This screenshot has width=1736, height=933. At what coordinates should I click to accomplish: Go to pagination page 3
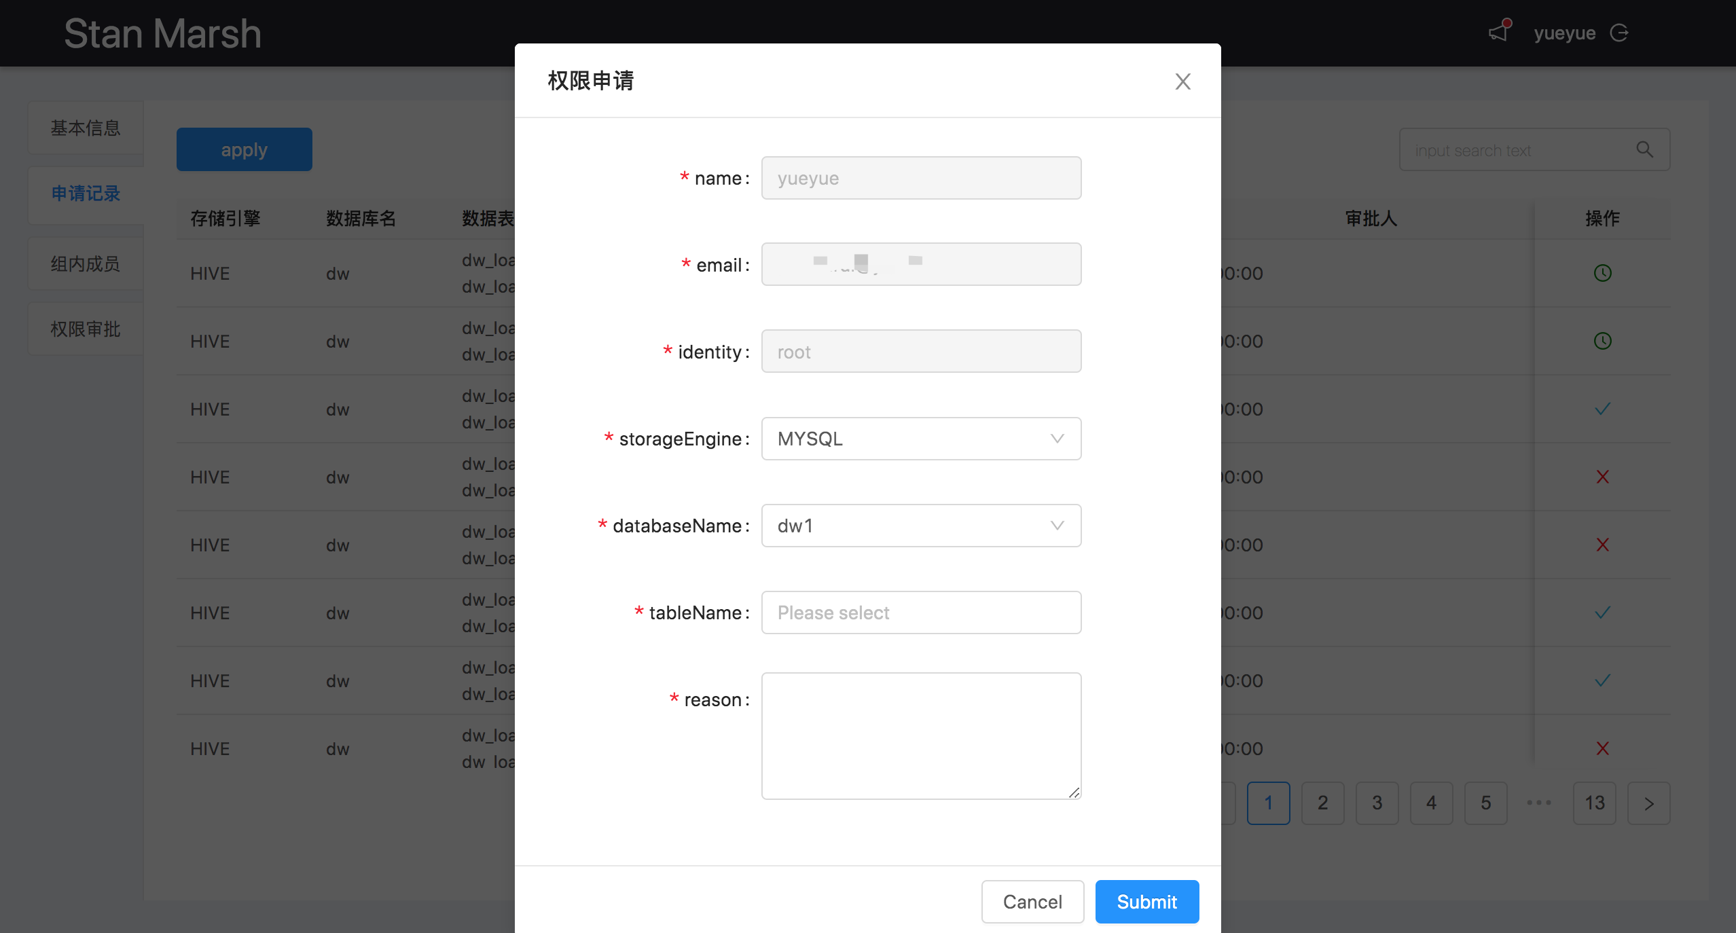1377,803
